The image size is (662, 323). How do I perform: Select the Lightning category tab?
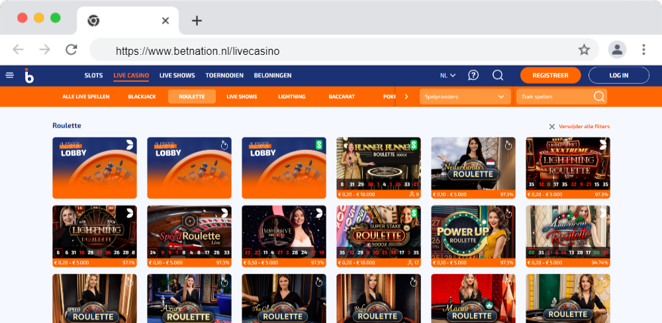[x=292, y=96]
